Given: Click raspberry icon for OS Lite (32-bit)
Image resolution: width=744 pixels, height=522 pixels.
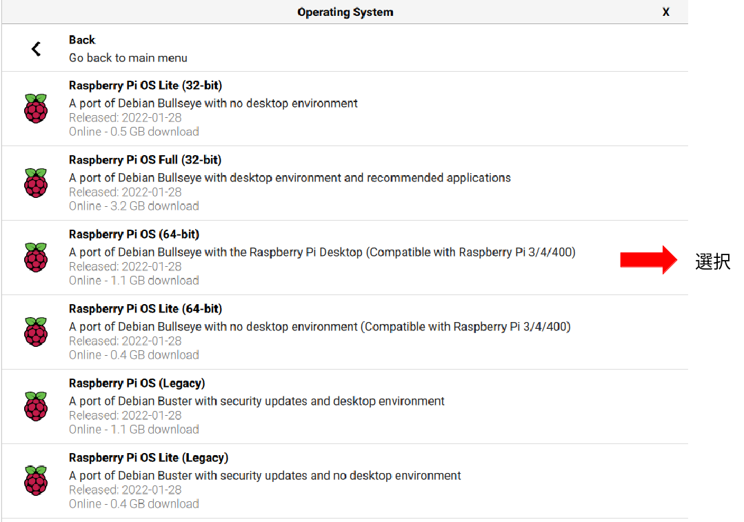Looking at the screenshot, I should pos(36,108).
